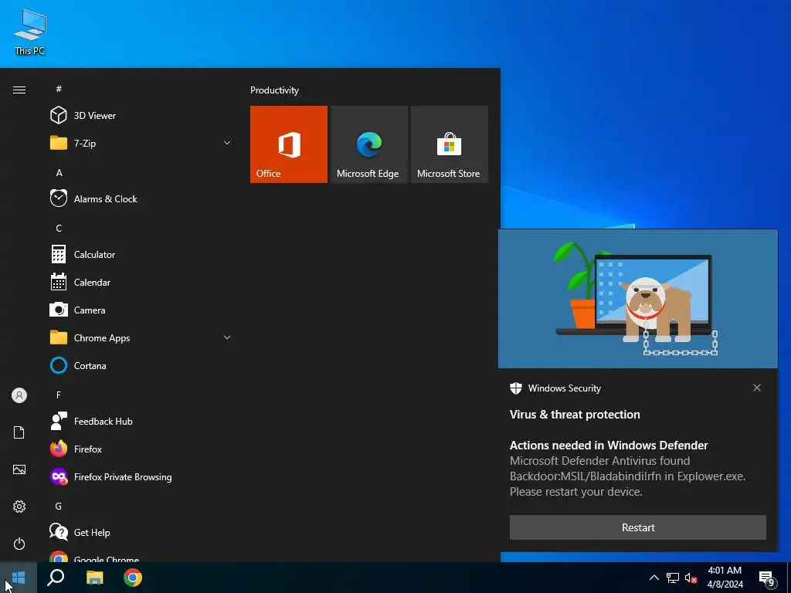Click the G letter group header
791x593 pixels.
tap(59, 506)
